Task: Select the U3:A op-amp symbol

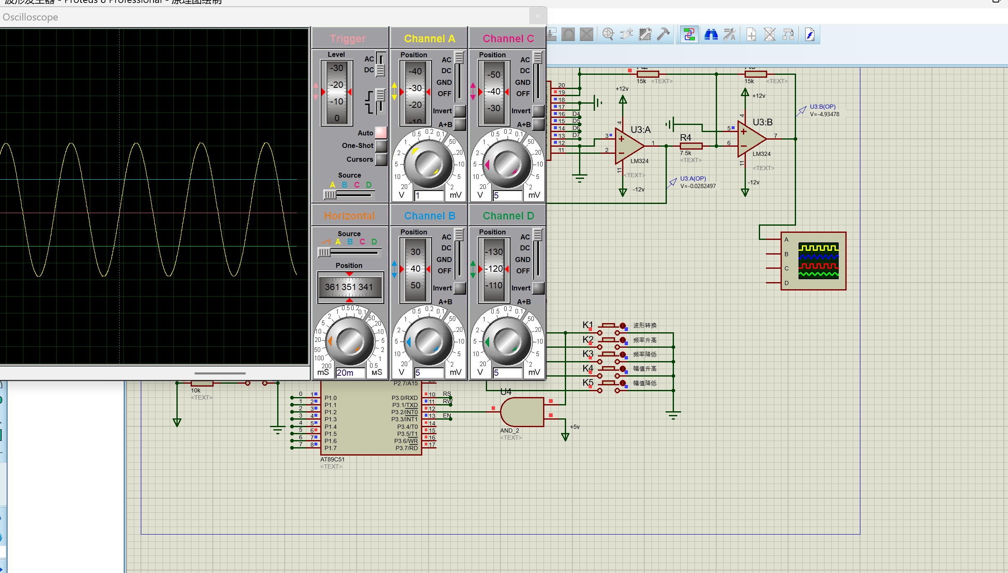Action: coord(629,145)
